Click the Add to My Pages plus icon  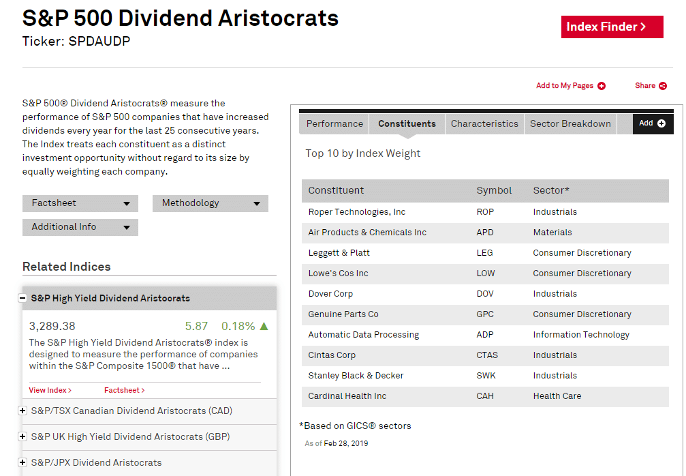(x=600, y=86)
